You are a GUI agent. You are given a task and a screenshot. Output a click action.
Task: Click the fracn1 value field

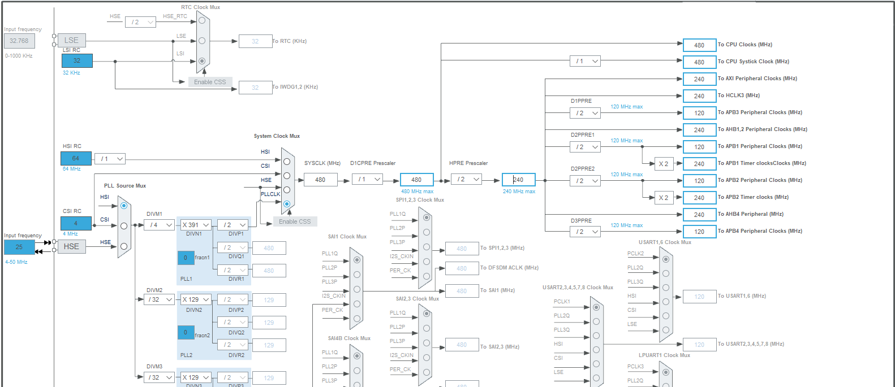coord(186,258)
